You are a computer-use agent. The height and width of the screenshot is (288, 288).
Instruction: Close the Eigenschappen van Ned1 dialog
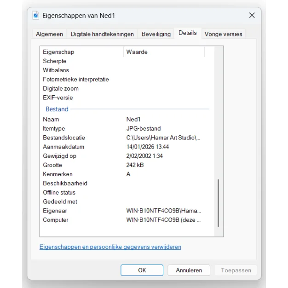tap(252, 16)
